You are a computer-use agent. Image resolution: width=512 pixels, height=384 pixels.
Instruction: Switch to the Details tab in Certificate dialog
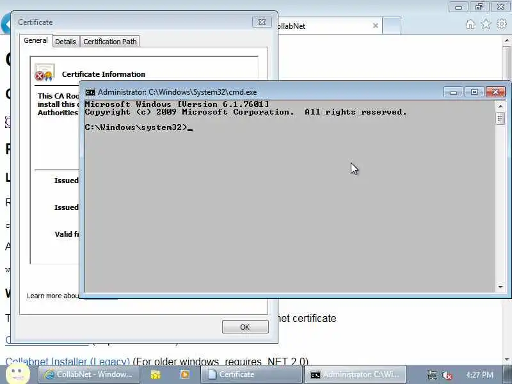point(65,42)
